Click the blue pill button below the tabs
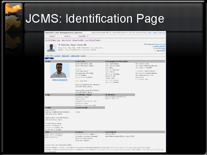This screenshot has width=207, height=155. 49,58
